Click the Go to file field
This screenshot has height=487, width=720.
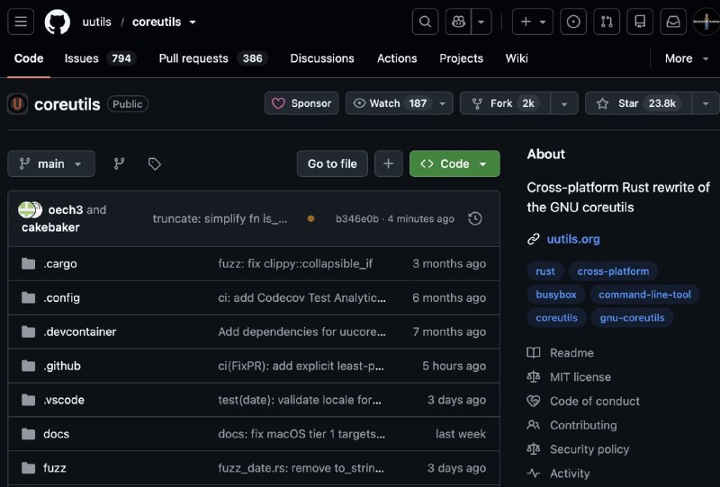click(x=332, y=164)
